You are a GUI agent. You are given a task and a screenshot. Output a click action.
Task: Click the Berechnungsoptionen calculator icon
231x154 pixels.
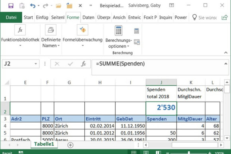click(x=118, y=31)
